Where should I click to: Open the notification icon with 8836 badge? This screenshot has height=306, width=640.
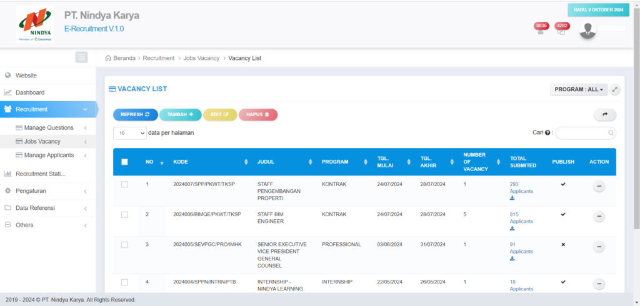(541, 31)
